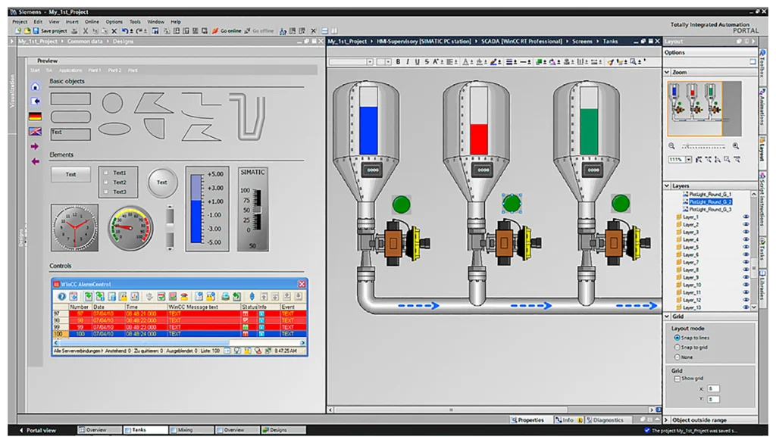The height and width of the screenshot is (443, 776).
Task: Open the Project menu
Action: coord(20,22)
